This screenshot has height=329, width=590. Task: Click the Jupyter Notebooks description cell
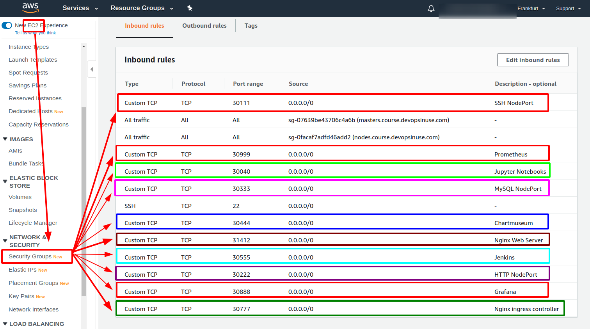point(520,172)
